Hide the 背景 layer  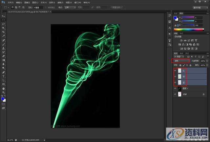(175, 94)
